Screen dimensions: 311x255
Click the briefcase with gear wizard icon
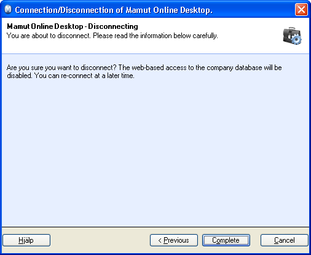click(292, 36)
